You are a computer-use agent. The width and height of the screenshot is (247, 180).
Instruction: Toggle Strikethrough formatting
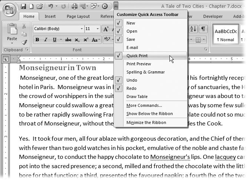click(68, 40)
